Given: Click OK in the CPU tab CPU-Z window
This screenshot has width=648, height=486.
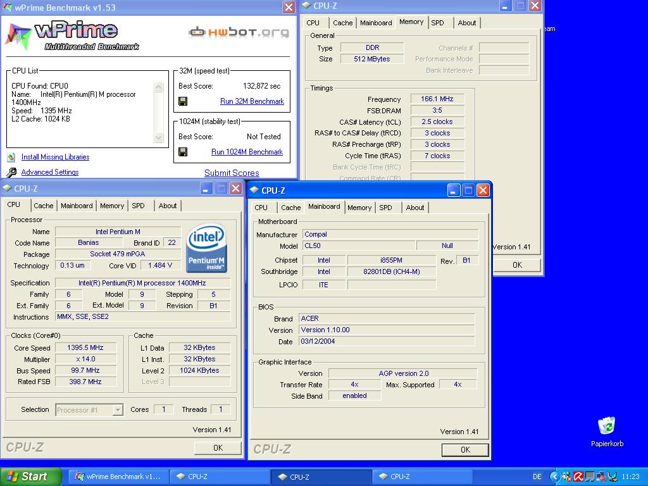Looking at the screenshot, I should point(218,447).
